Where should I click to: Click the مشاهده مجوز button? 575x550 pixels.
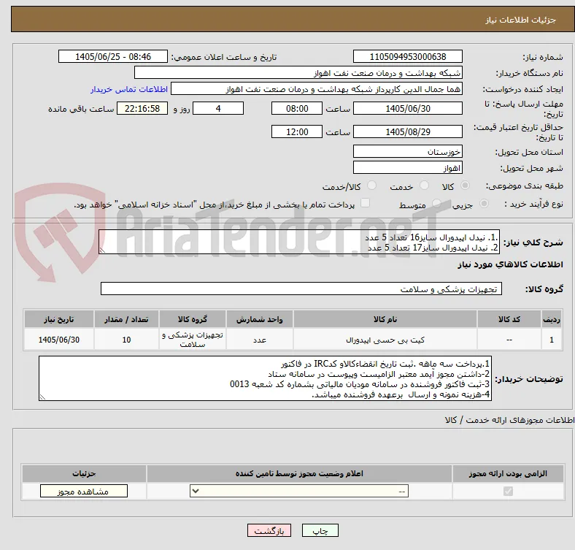[84, 492]
